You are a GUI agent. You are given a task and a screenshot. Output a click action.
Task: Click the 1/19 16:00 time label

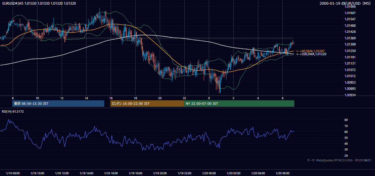(111, 173)
